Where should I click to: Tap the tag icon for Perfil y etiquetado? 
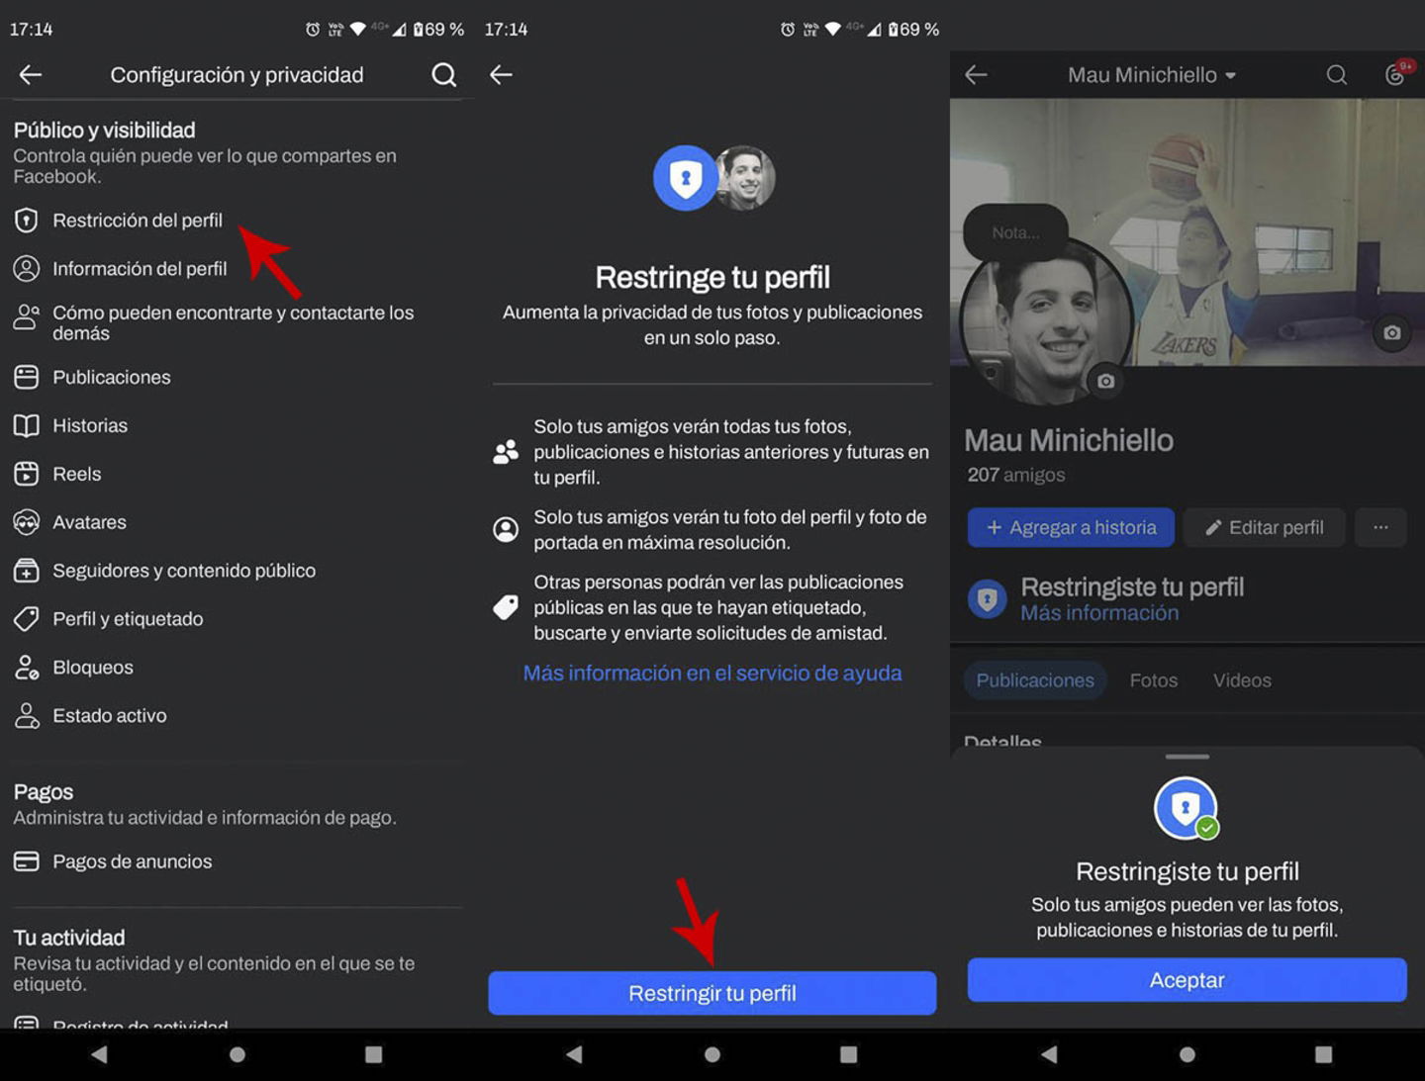(x=27, y=619)
